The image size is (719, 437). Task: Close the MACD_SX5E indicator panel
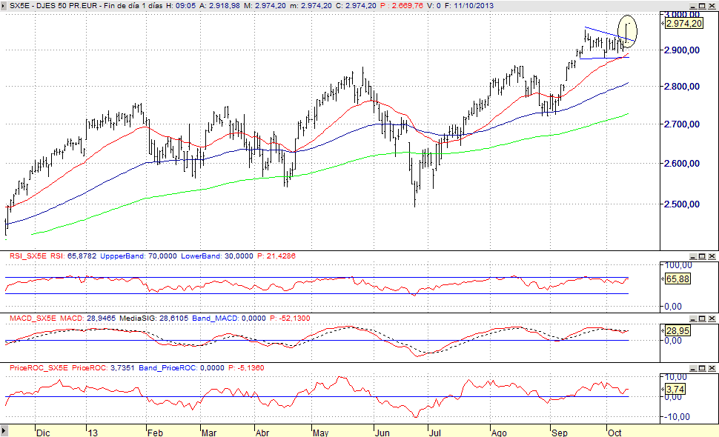712,318
